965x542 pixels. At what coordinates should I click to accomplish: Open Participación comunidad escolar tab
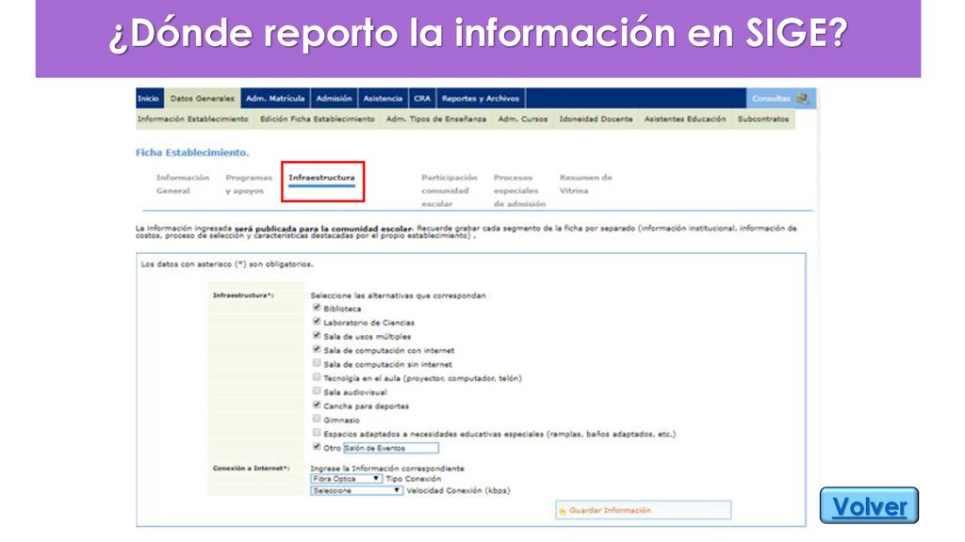click(450, 190)
